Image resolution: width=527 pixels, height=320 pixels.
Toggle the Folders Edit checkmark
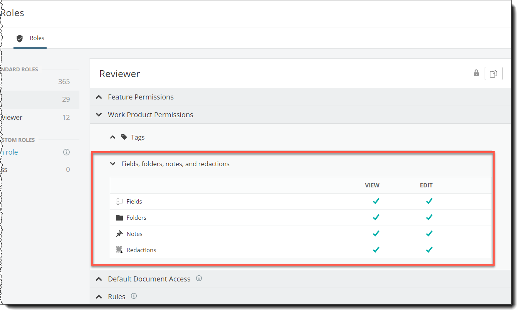[429, 217]
